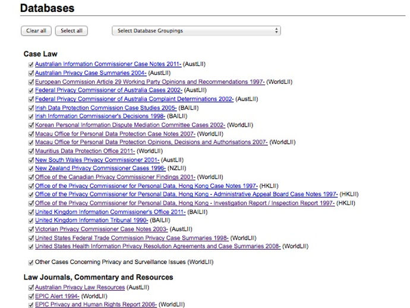Open the Select Database Groupings dropdown
The height and width of the screenshot is (308, 410).
click(196, 30)
